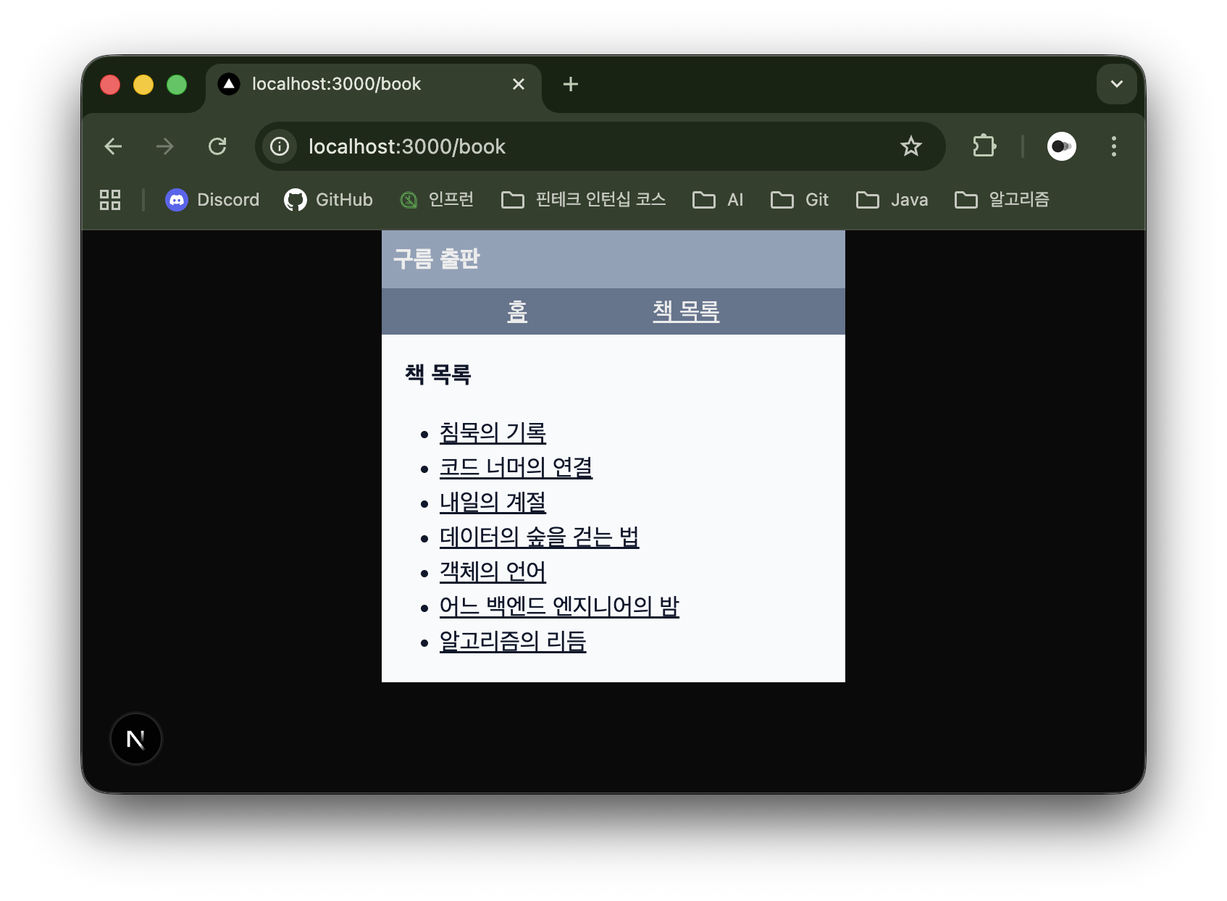Go to 홈 in navigation bar
The image size is (1227, 901).
516,311
